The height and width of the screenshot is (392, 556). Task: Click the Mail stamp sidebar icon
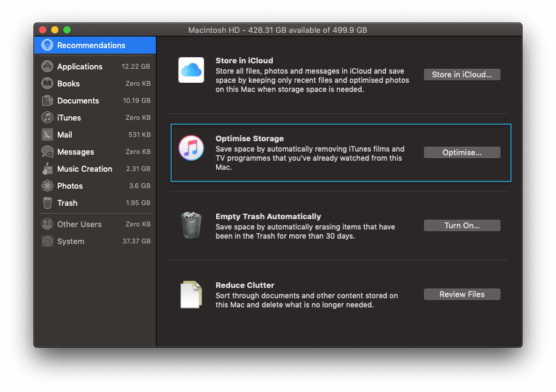coord(47,135)
